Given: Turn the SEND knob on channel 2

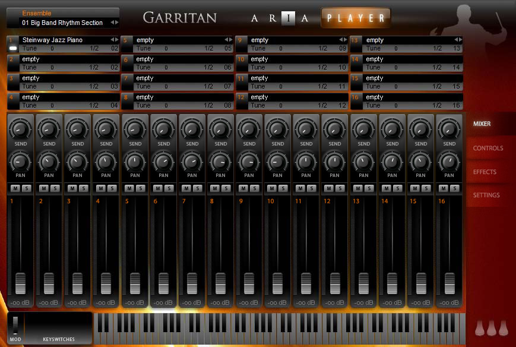Looking at the screenshot, I should point(49,129).
